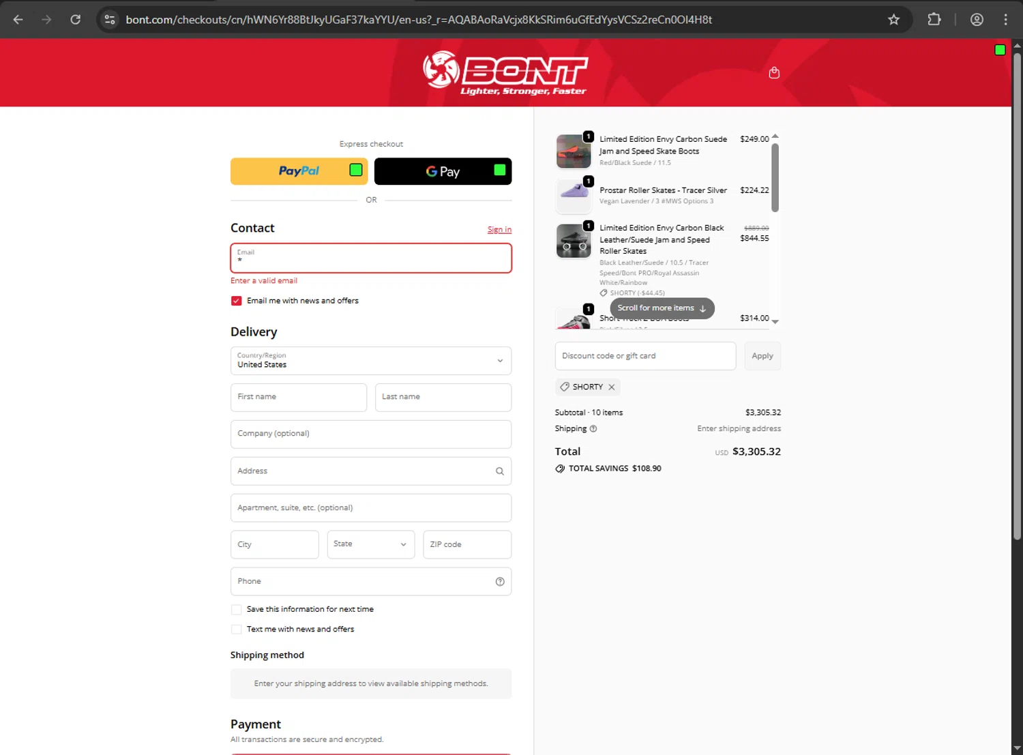This screenshot has height=755, width=1023.
Task: Click the Sign in link
Action: click(x=499, y=230)
